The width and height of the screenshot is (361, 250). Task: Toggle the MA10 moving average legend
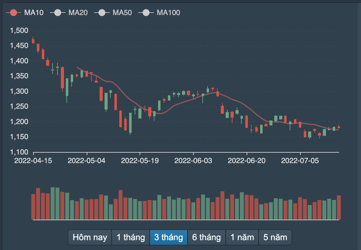tap(25, 13)
